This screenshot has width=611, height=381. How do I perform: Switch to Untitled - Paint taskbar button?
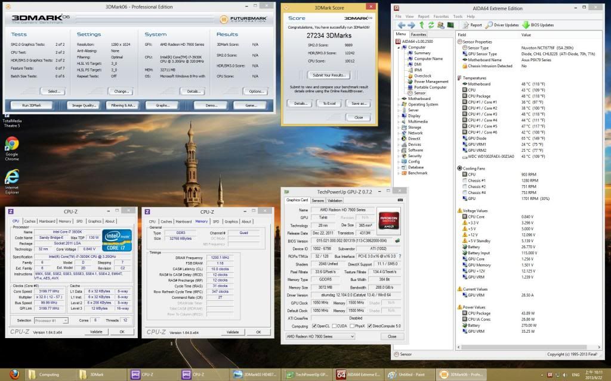[409, 374]
